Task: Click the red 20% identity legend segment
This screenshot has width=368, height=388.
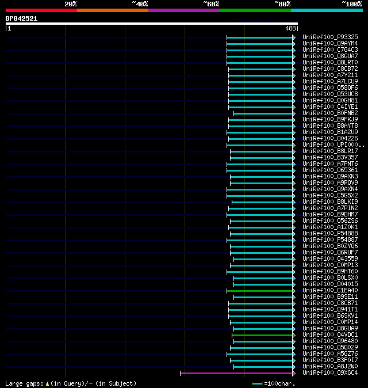Action: point(41,10)
